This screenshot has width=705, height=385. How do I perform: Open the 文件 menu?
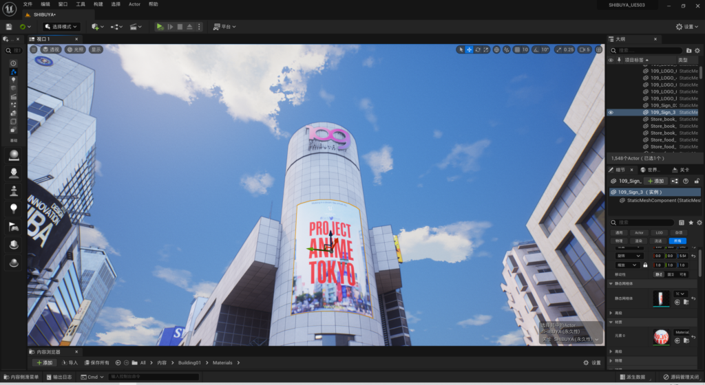click(x=28, y=4)
